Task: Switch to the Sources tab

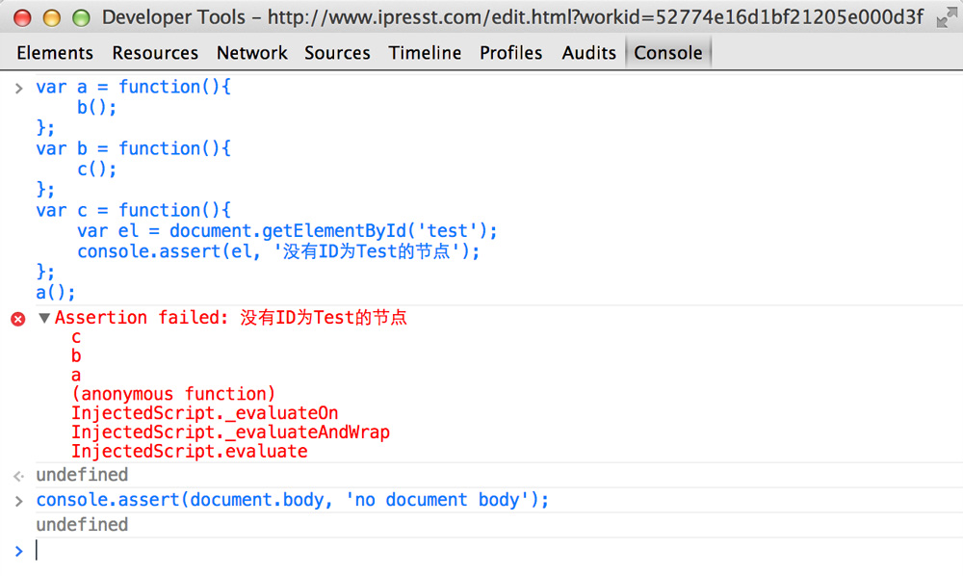Action: point(337,52)
